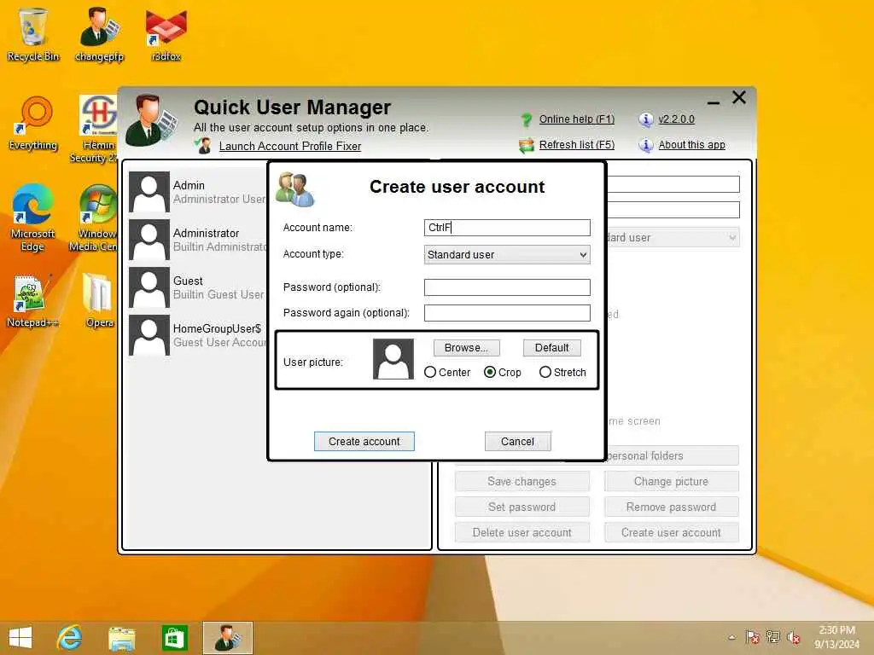Image resolution: width=874 pixels, height=655 pixels.
Task: Click the info icon beside About this app
Action: (x=645, y=145)
